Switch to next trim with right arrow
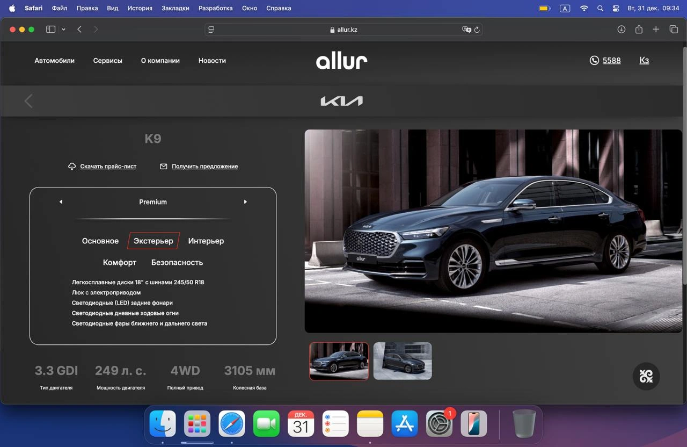This screenshot has width=687, height=447. (245, 202)
